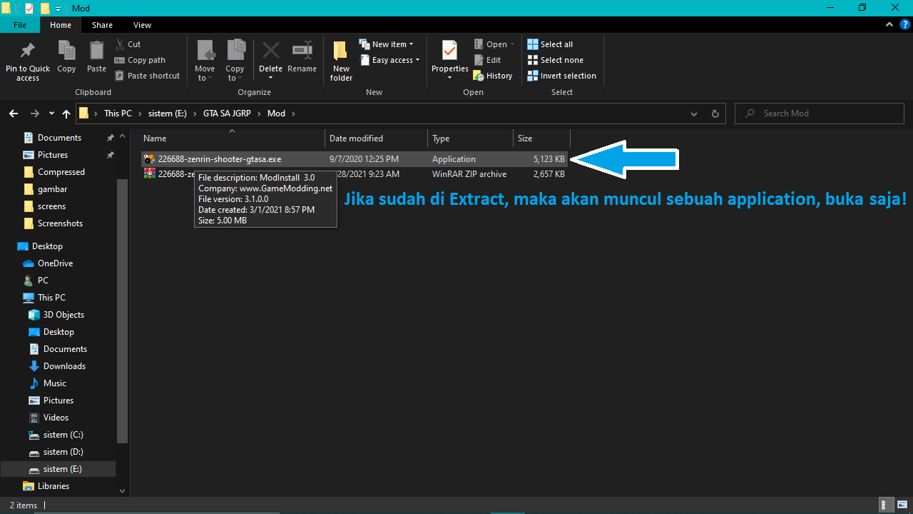The width and height of the screenshot is (913, 514).
Task: Create a New folder
Action: [341, 61]
